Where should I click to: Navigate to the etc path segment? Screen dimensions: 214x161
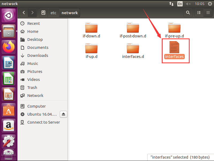coord(53,13)
